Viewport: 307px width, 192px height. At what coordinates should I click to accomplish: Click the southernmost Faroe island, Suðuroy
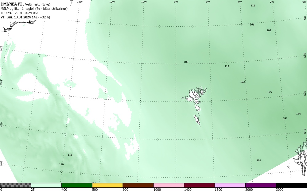point(197,120)
